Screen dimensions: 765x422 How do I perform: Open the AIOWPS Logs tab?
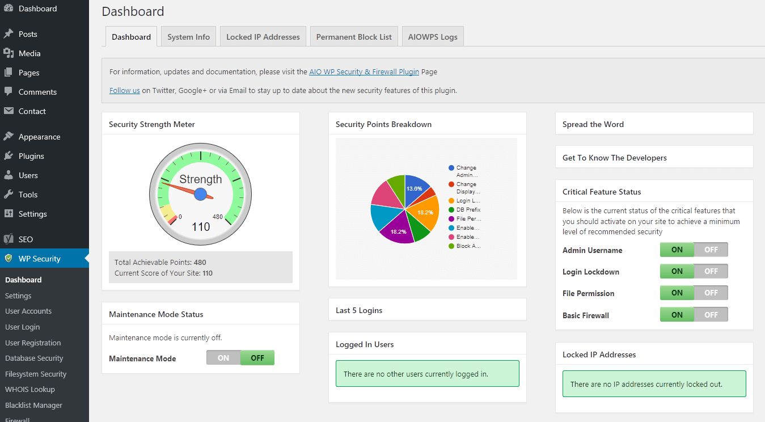433,36
